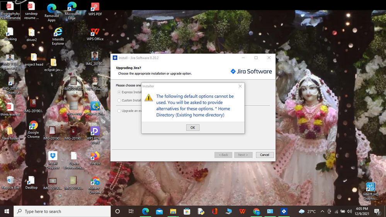
Task: Select the Recycle Bin icon
Action: click(10, 183)
